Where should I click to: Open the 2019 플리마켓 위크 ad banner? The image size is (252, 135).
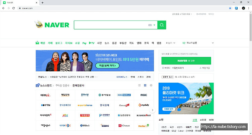click(x=186, y=98)
